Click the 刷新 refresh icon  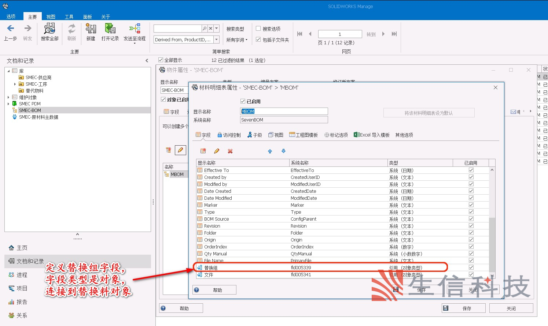[72, 29]
